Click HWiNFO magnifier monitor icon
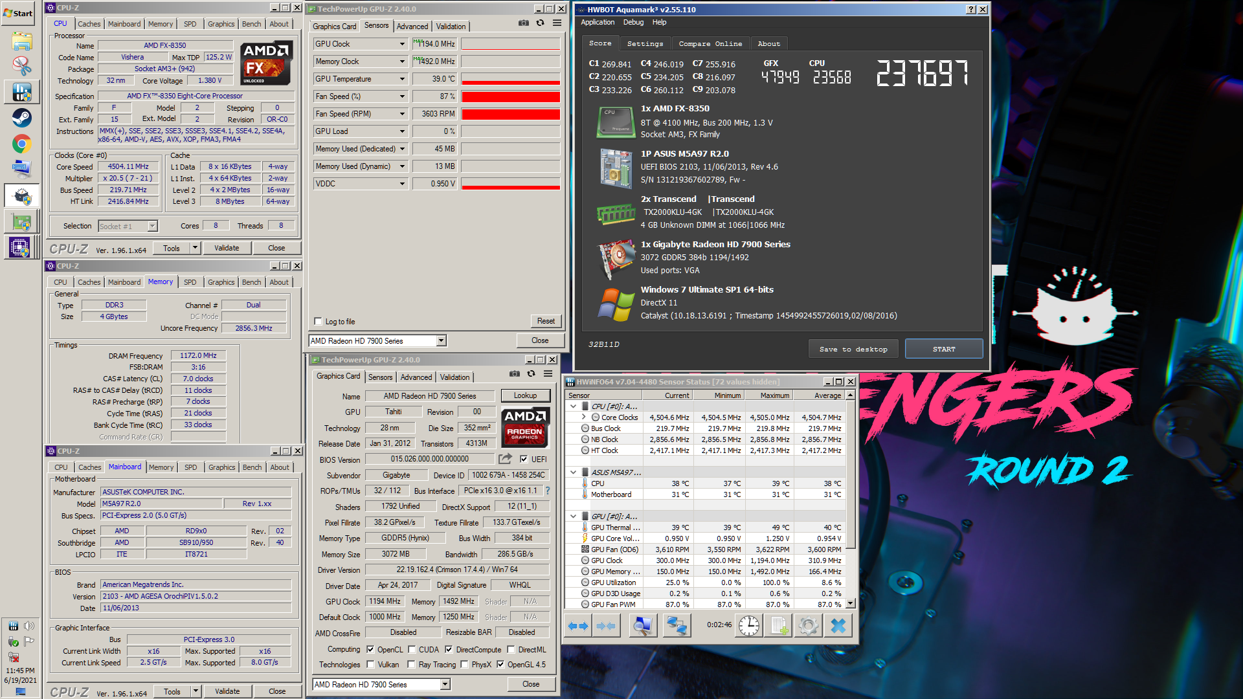The image size is (1243, 699). coord(643,626)
